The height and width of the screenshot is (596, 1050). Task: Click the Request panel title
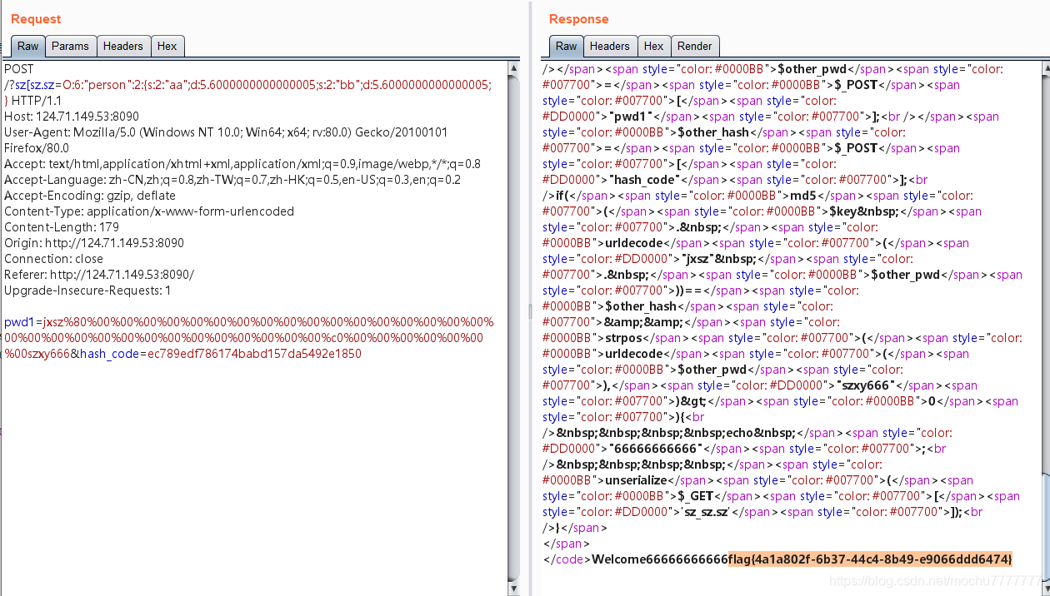(36, 19)
